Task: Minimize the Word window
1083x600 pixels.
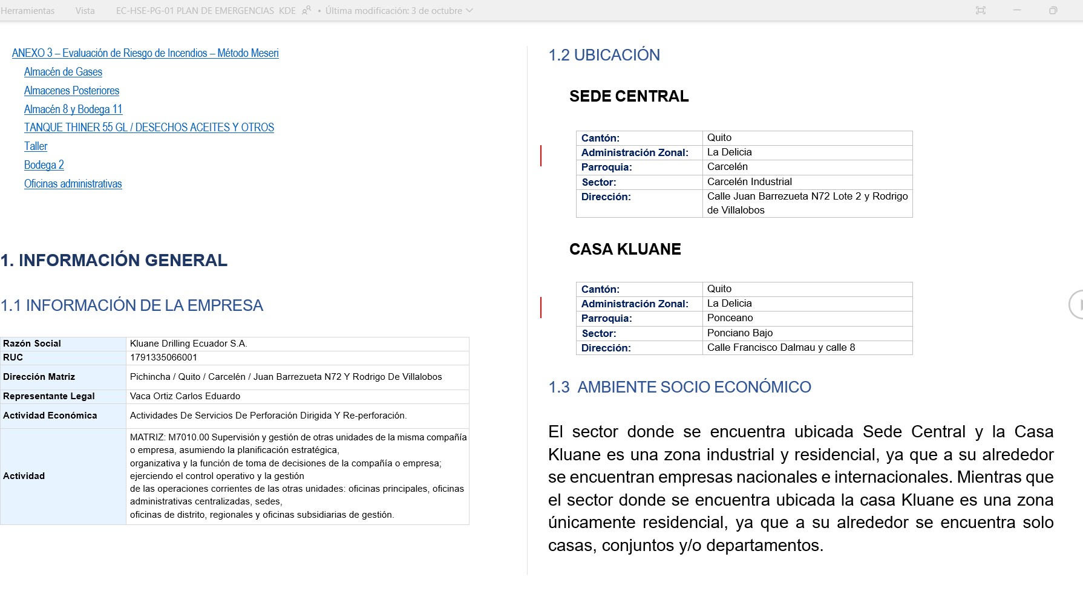Action: point(1017,10)
